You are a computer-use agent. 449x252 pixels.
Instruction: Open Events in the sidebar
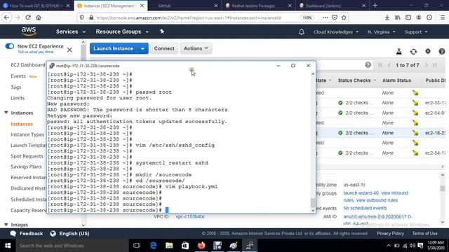click(x=18, y=76)
